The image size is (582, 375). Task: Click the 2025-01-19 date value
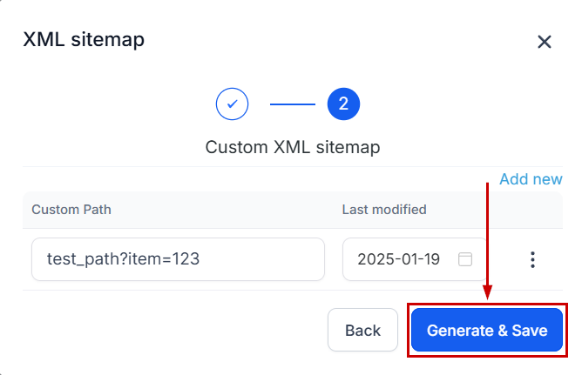click(399, 259)
